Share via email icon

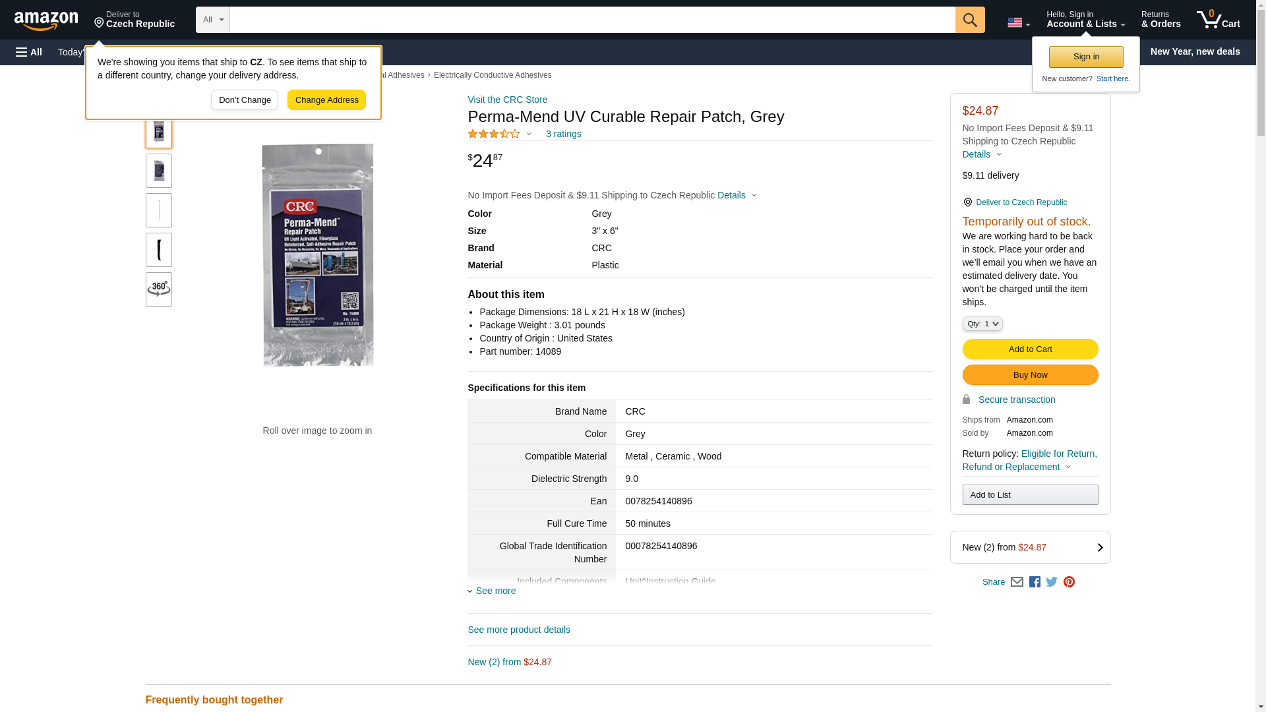[x=1017, y=582]
